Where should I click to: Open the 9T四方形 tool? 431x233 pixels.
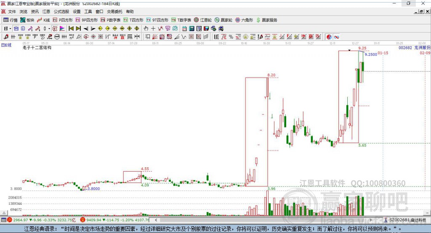click(x=157, y=20)
